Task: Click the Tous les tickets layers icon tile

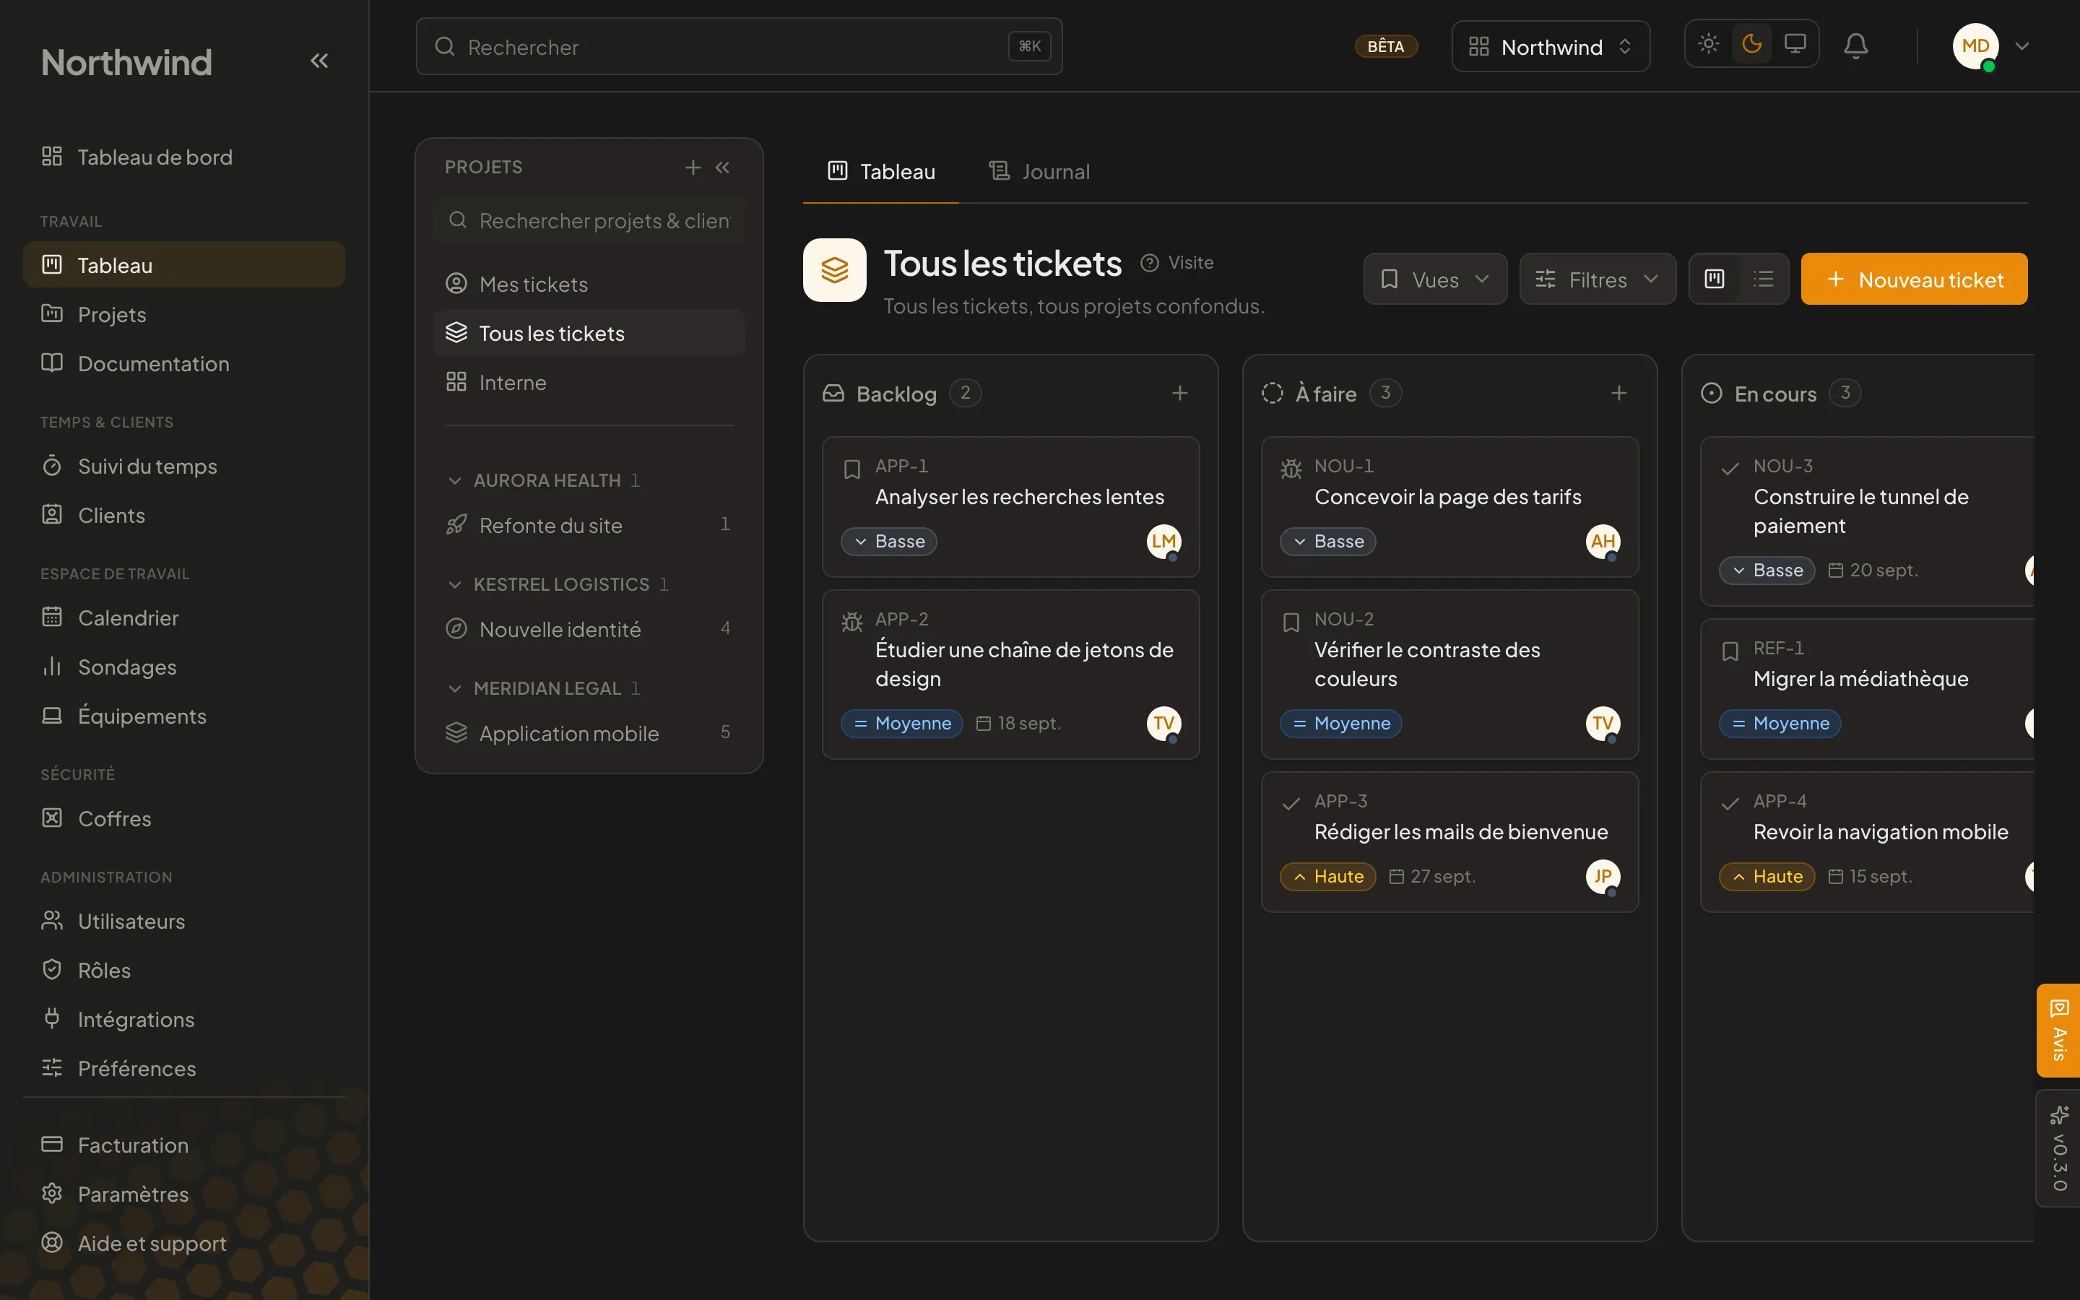Action: pyautogui.click(x=835, y=270)
